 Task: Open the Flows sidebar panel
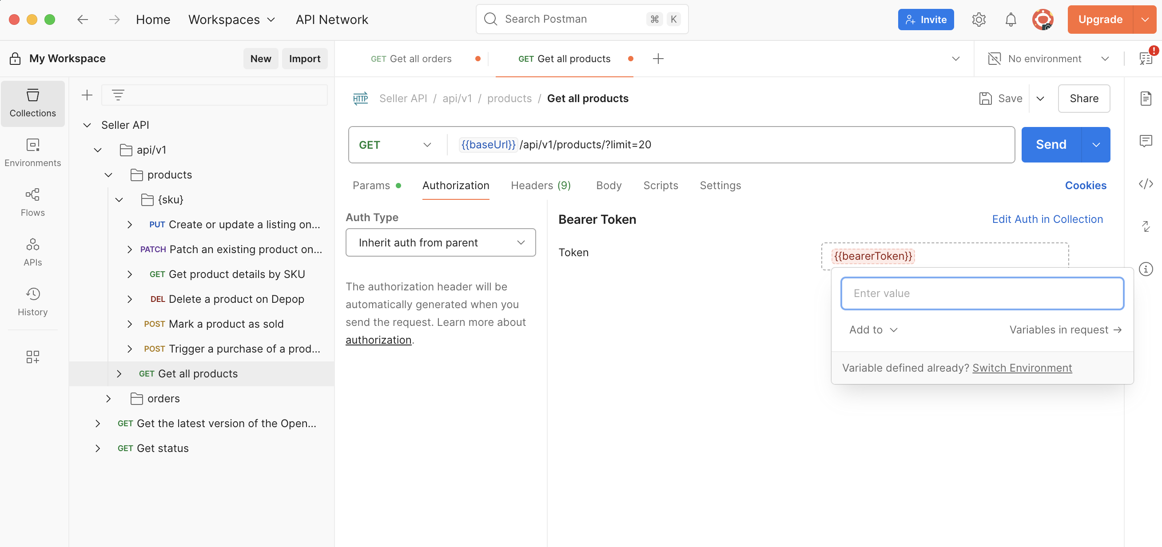[33, 202]
